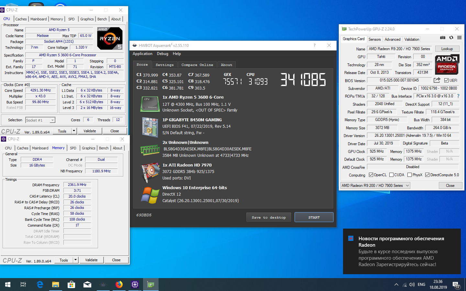Image resolution: width=466 pixels, height=291 pixels.
Task: Click the Bus Interface question mark
Action: coord(458,96)
